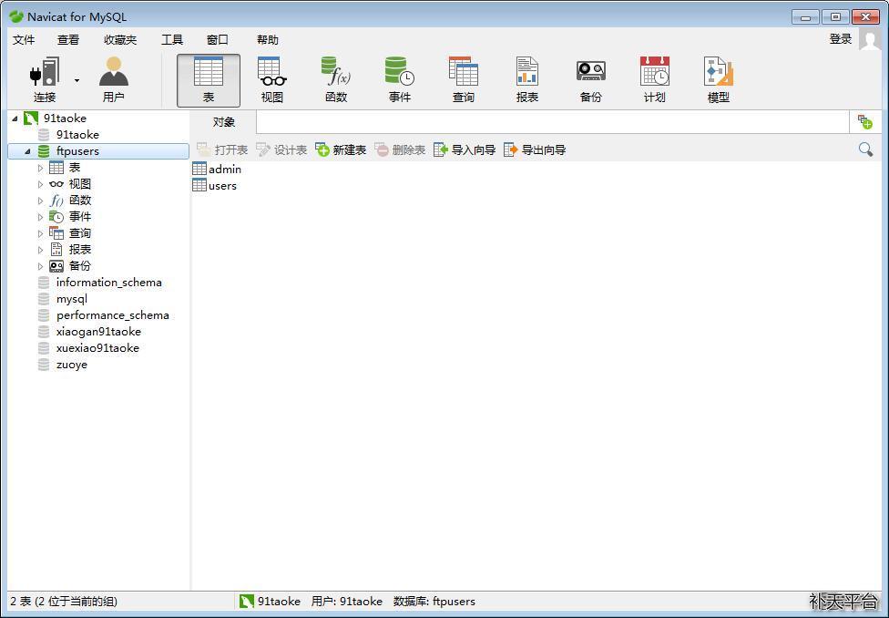Click the 打开表 open table button
Viewport: 889px width, 618px height.
(x=222, y=149)
